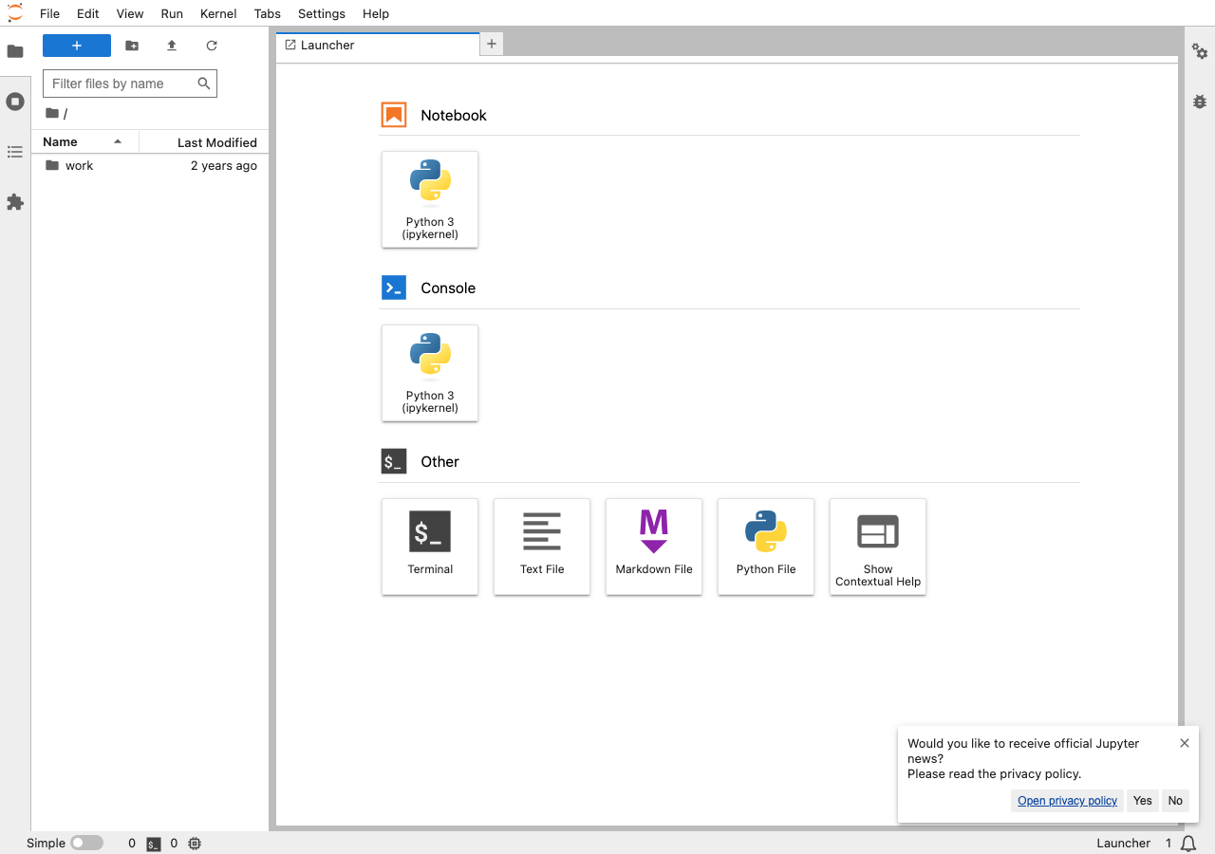Click the Notebook section bookmark icon
1215x854 pixels.
tap(394, 115)
